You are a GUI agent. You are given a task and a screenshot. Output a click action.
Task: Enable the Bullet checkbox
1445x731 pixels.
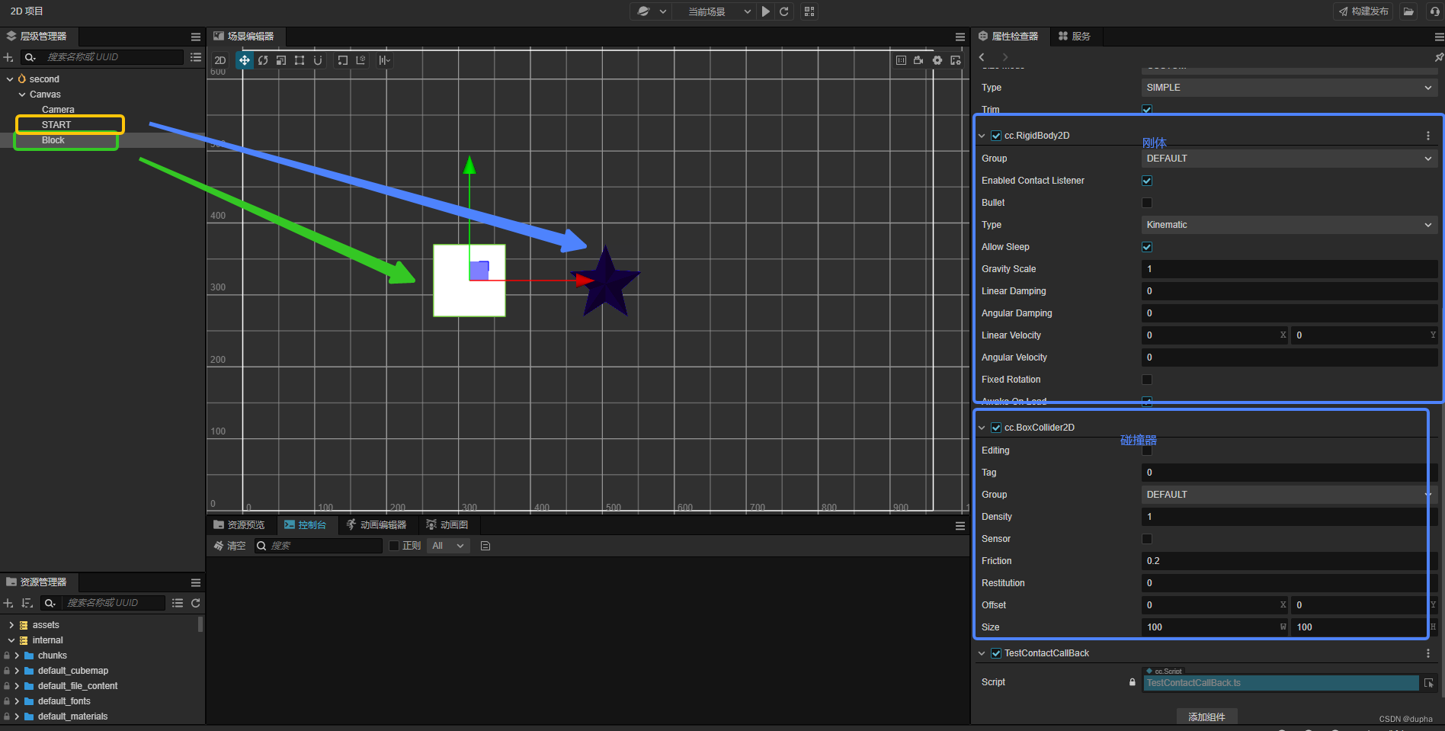tap(1147, 203)
